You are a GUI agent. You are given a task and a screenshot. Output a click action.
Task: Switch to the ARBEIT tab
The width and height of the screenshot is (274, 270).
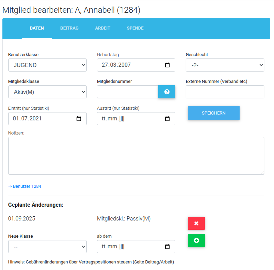point(102,28)
